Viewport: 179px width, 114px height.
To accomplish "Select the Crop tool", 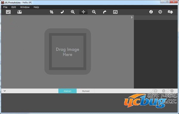I will click(52, 12).
